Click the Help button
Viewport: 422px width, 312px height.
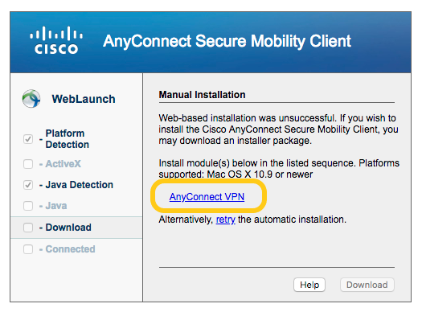(x=309, y=285)
